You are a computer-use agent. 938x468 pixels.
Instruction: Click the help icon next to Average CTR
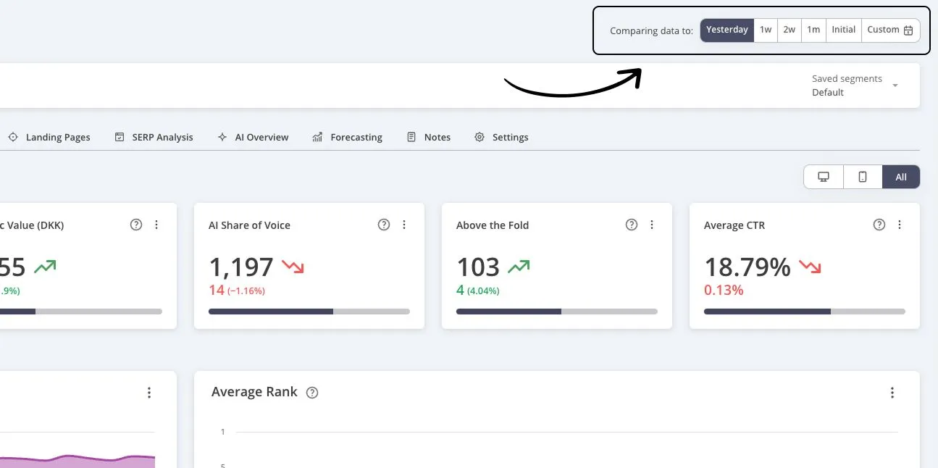[879, 225]
